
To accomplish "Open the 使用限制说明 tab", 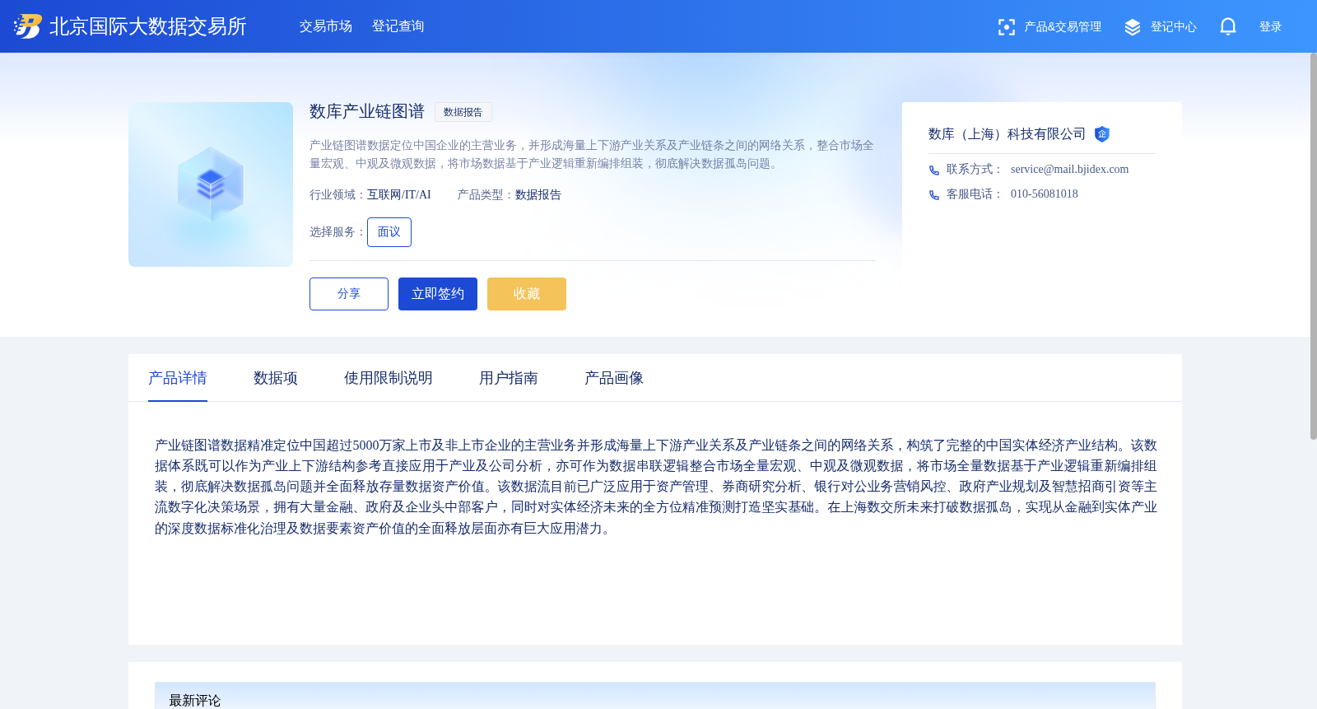I will click(389, 378).
